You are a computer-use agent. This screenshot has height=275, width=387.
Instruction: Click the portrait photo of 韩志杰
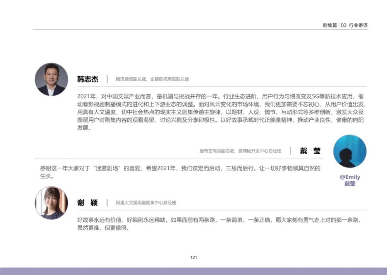(51, 78)
